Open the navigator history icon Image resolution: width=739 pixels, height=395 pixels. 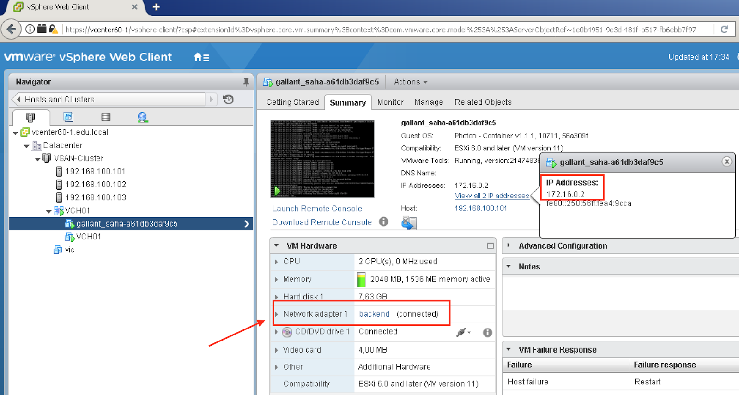tap(228, 99)
